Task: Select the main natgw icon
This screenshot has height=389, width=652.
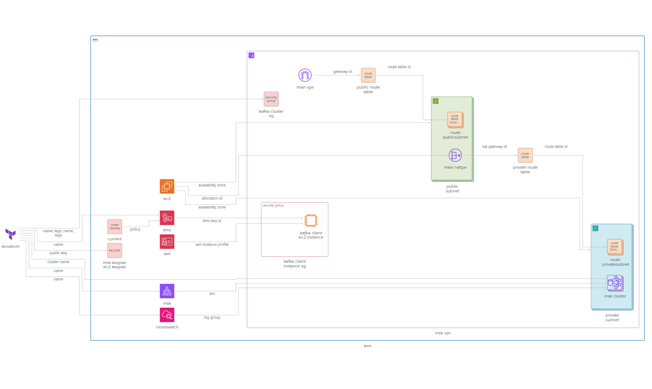Action: [x=455, y=155]
